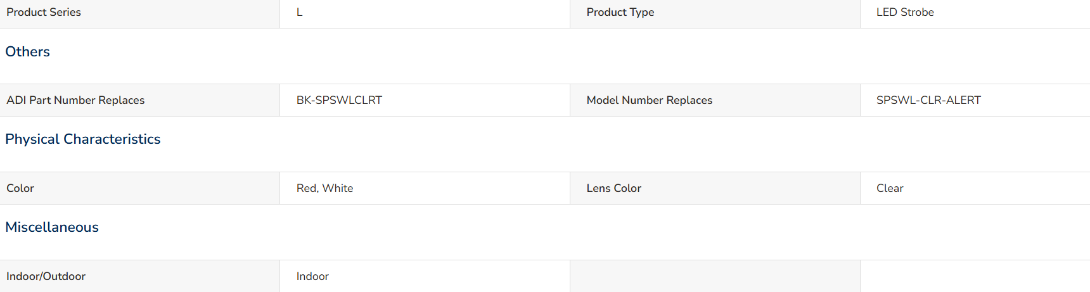
Task: Click the Lens Color label
Action: click(613, 188)
